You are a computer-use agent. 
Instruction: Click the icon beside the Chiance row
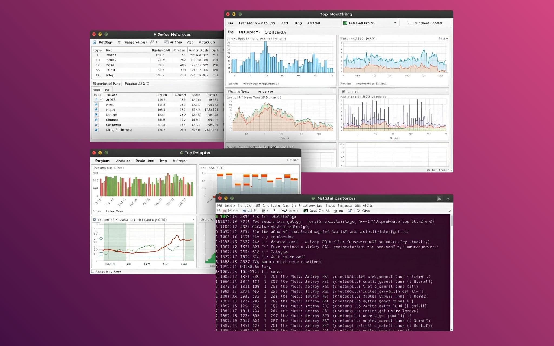(x=96, y=120)
